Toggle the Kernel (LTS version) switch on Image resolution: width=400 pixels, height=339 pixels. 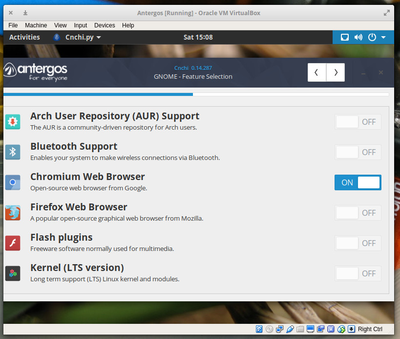358,273
